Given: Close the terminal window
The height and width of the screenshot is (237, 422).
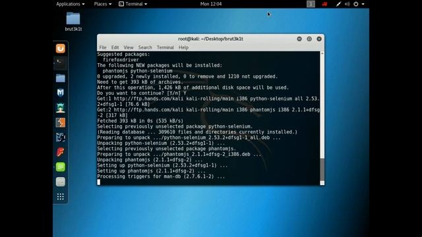Looking at the screenshot, I should 319,39.
